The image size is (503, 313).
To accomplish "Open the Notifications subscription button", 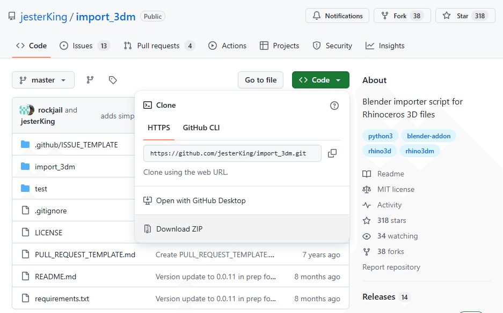I will pyautogui.click(x=337, y=16).
